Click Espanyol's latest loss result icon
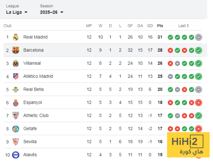Image resolution: width=213 pixels, height=161 pixels. click(199, 103)
